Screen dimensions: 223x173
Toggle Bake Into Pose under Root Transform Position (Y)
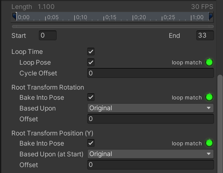pos(91,143)
